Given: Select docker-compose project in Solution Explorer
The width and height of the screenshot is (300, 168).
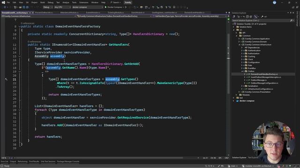Looking at the screenshot, I should click(x=247, y=101).
